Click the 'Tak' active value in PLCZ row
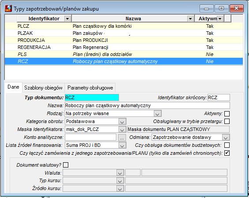Image resolution: width=249 pixels, height=198 pixels. [x=210, y=26]
